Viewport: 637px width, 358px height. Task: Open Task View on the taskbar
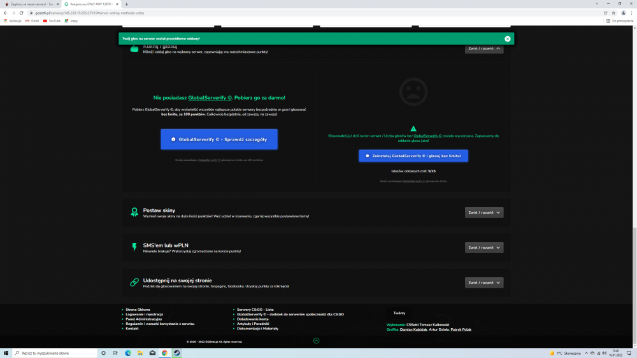click(115, 353)
